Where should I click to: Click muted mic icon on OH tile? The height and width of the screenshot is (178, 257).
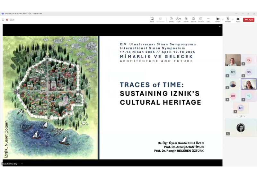click(227, 100)
